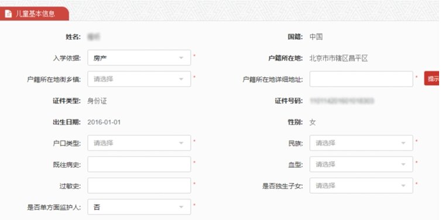Viewport: 442px width, 220px height.
Task: Click the arrow icon in 是否独生子女 field
Action: pos(403,186)
